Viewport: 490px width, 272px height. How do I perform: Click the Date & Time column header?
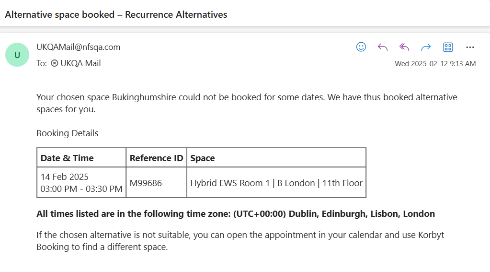[x=67, y=158]
